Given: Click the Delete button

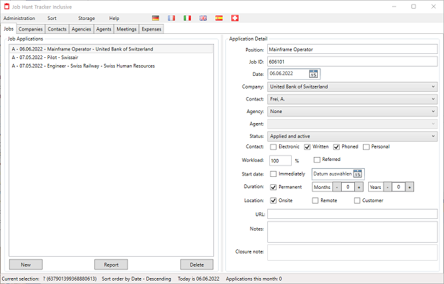Looking at the screenshot, I should tap(197, 265).
